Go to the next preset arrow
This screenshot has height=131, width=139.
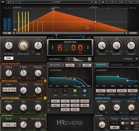[x=103, y=2]
